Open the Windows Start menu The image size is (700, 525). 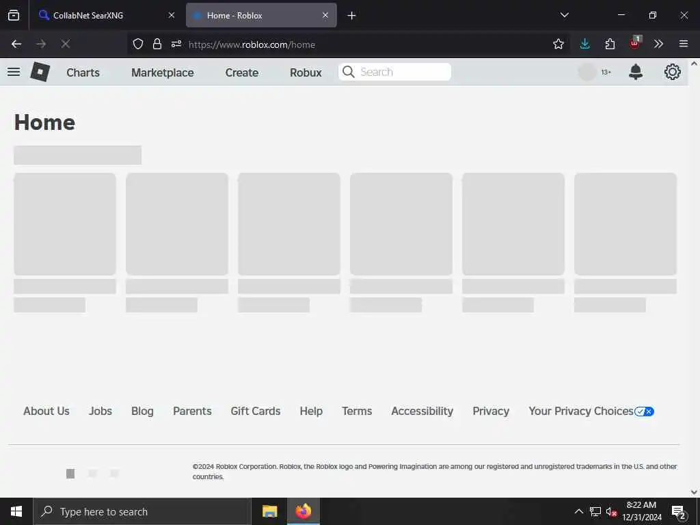click(16, 511)
